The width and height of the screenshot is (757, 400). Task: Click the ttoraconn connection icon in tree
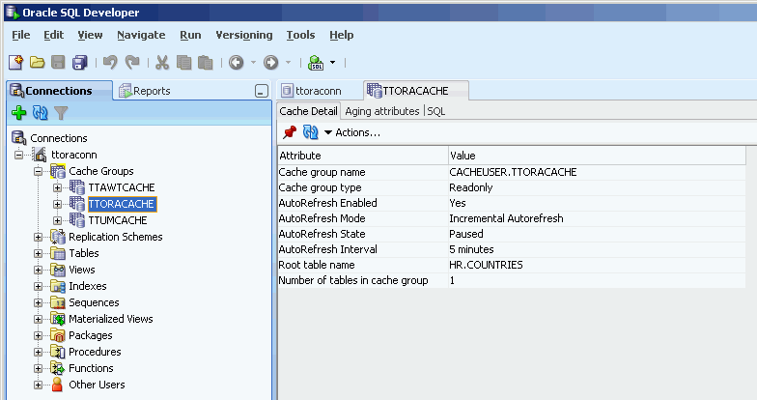[x=39, y=155]
